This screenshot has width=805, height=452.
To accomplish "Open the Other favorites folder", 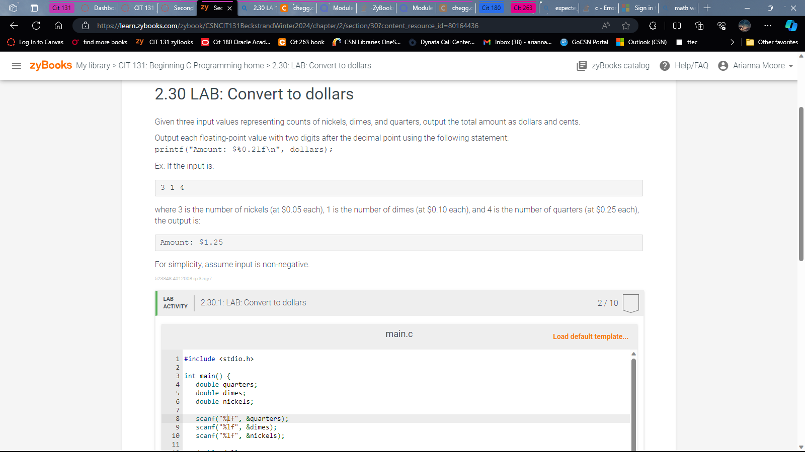I will coord(771,42).
